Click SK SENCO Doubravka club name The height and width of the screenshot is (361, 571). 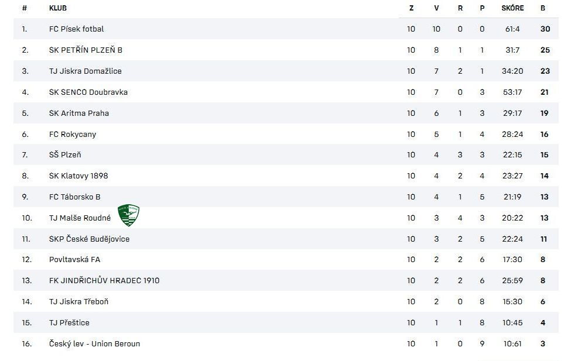88,92
